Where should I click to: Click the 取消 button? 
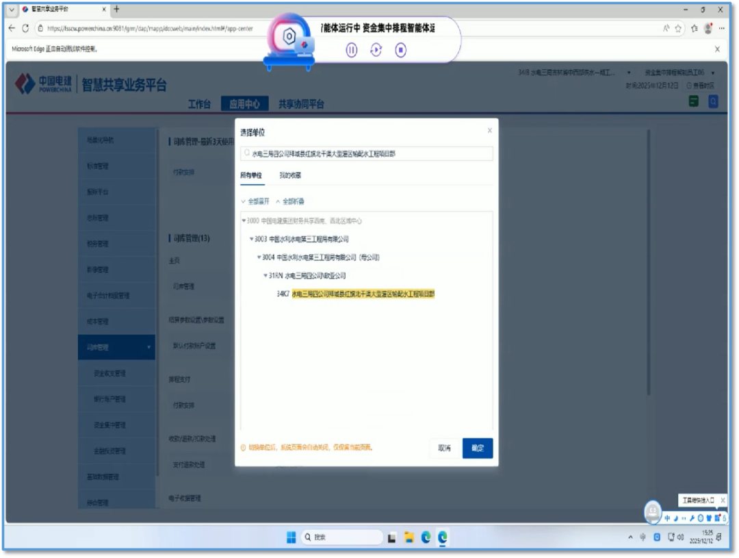point(445,448)
